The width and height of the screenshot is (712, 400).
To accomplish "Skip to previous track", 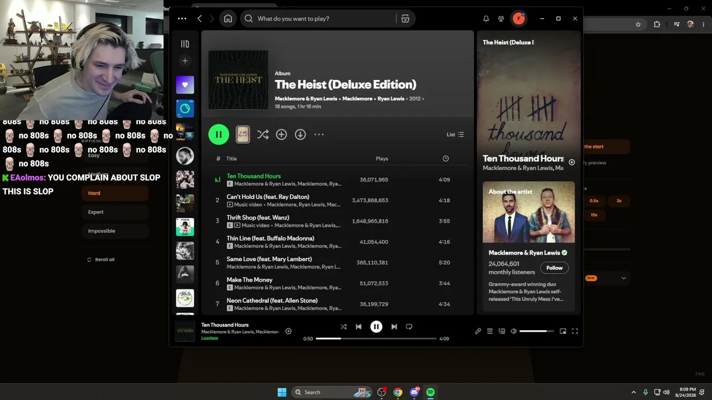I will coord(359,327).
